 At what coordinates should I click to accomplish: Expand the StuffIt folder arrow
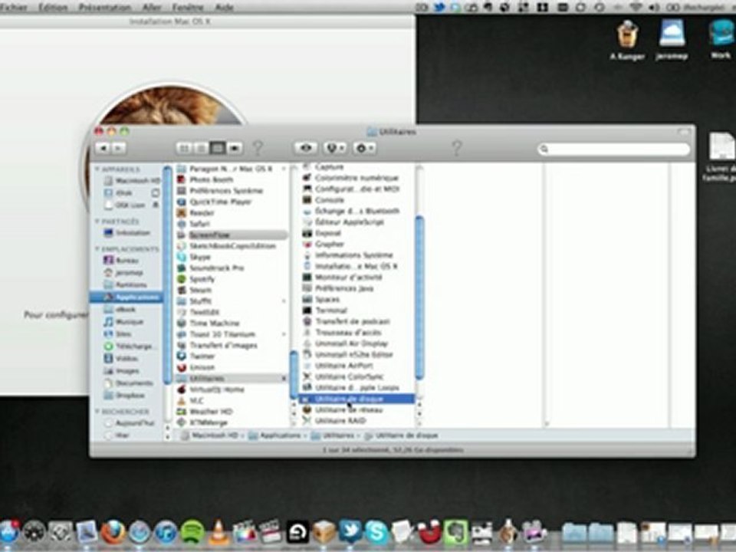[x=284, y=301]
